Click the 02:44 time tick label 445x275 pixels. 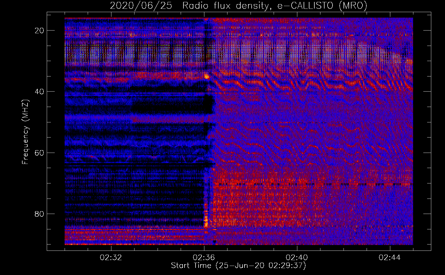[x=390, y=258]
